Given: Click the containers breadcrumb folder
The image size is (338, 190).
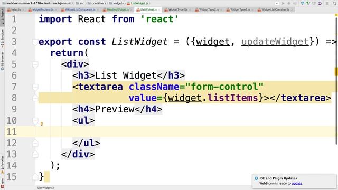Looking at the screenshot, I should [97, 3].
